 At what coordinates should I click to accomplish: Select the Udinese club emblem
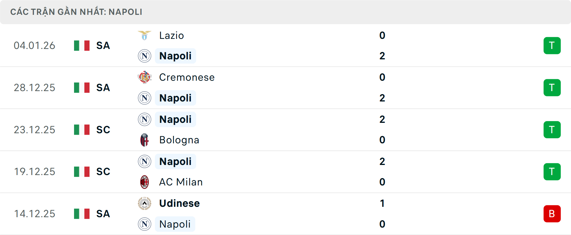(145, 203)
